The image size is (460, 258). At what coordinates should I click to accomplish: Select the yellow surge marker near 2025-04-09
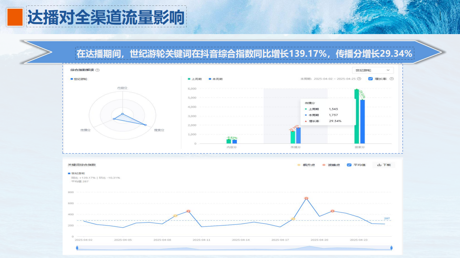pyautogui.click(x=175, y=216)
